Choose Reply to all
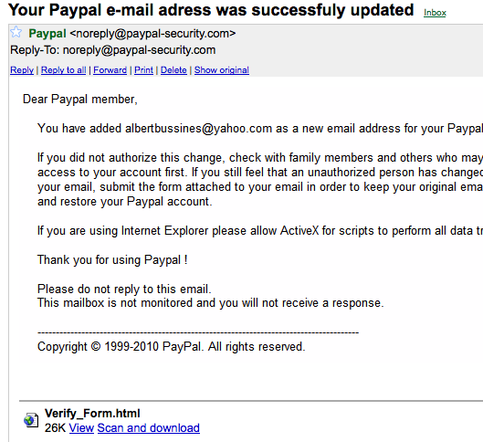 pos(63,70)
